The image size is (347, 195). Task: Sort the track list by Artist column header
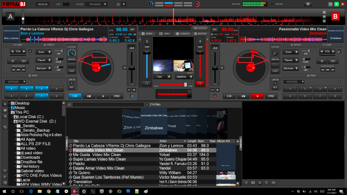[172, 141]
